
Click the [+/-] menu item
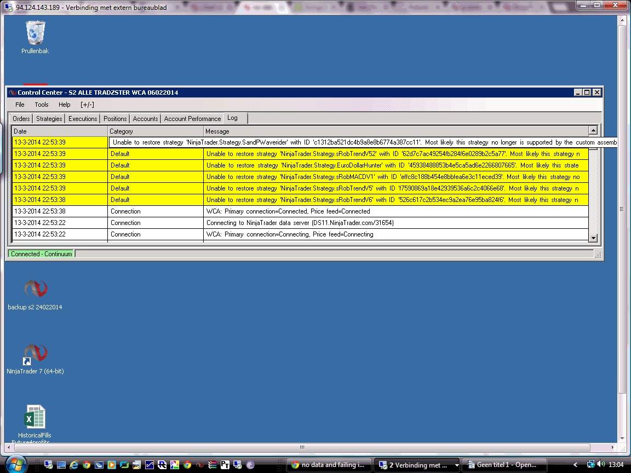click(87, 105)
